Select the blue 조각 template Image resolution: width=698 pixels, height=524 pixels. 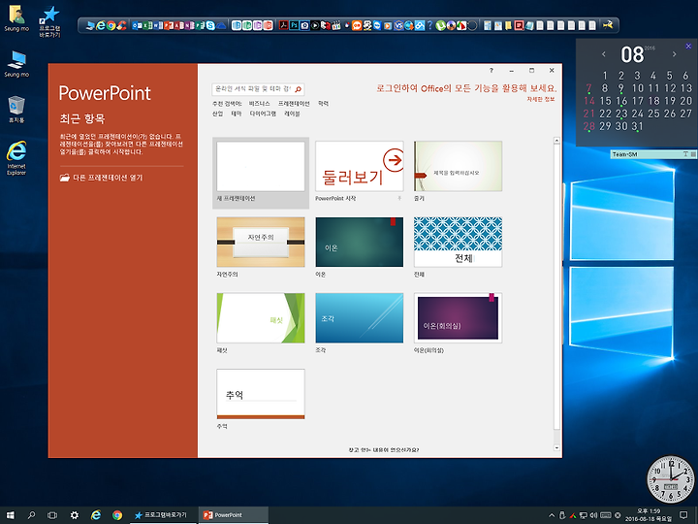(360, 318)
